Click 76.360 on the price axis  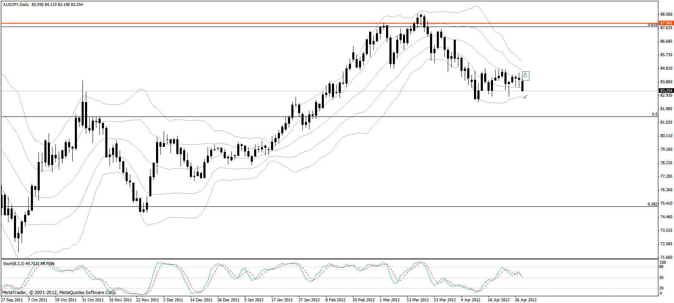[666, 190]
